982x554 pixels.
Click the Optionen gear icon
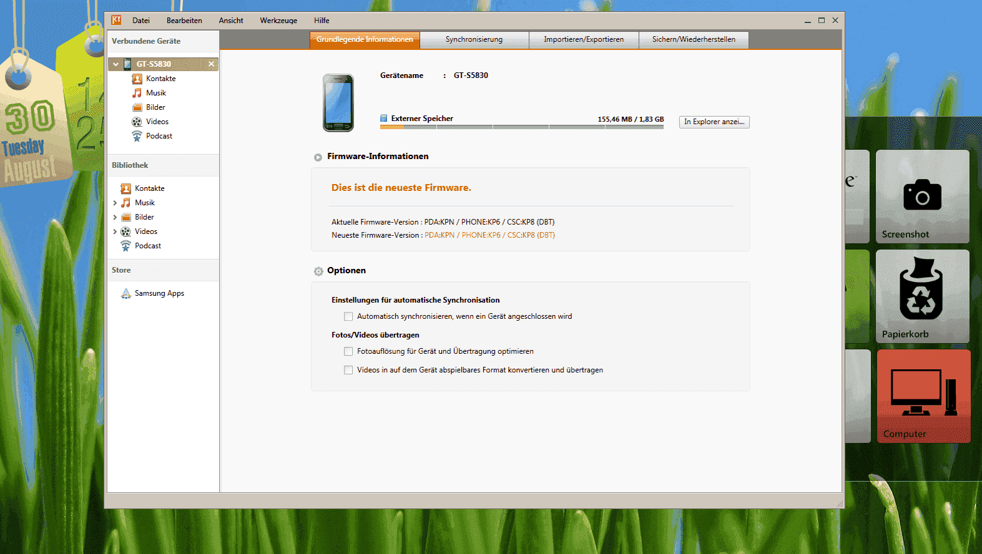318,271
